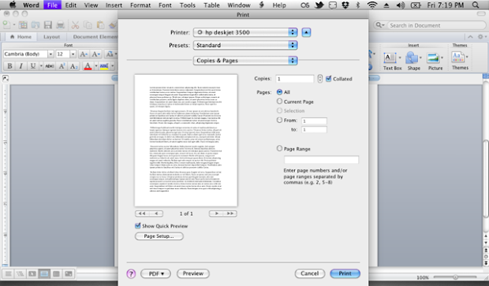Image resolution: width=489 pixels, height=286 pixels.
Task: Switch to Publishing Layout view icon
Action: 32,274
